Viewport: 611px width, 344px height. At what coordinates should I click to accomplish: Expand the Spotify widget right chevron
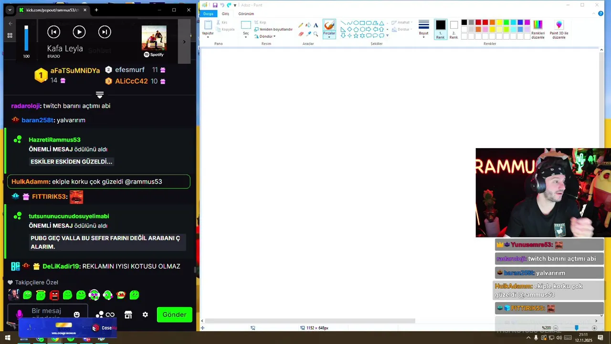pyautogui.click(x=184, y=42)
